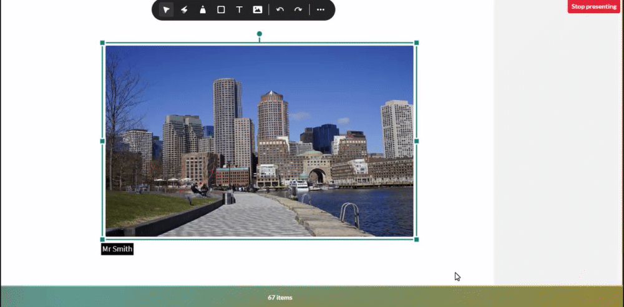The image size is (624, 307).
Task: Click the right-middle resize handle
Action: click(416, 141)
